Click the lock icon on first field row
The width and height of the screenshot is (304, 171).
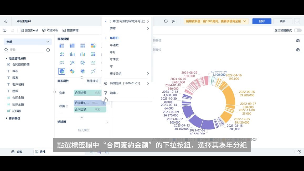coord(298,40)
